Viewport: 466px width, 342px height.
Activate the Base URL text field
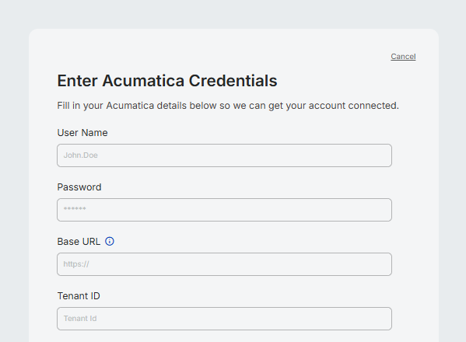[x=224, y=264]
